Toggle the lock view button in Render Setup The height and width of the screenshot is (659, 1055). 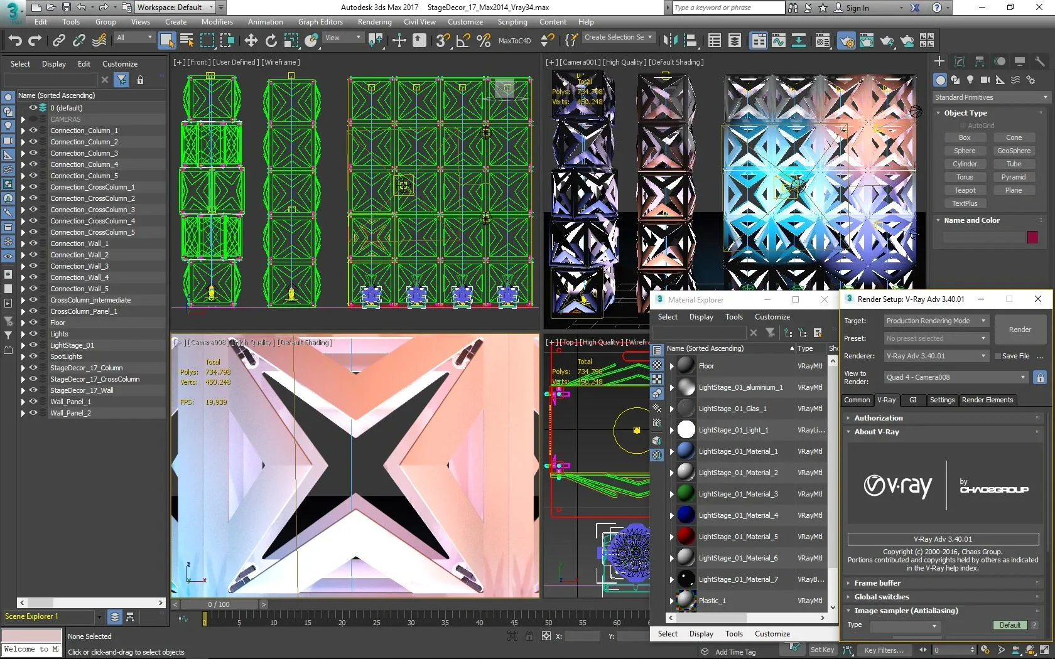(x=1040, y=377)
